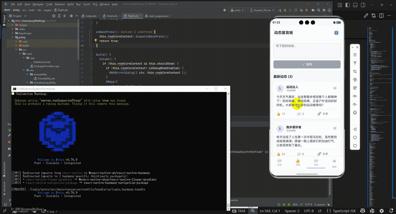Image resolution: width=396 pixels, height=214 pixels.
Task: Expand the .idea folder
Action: coord(13,29)
